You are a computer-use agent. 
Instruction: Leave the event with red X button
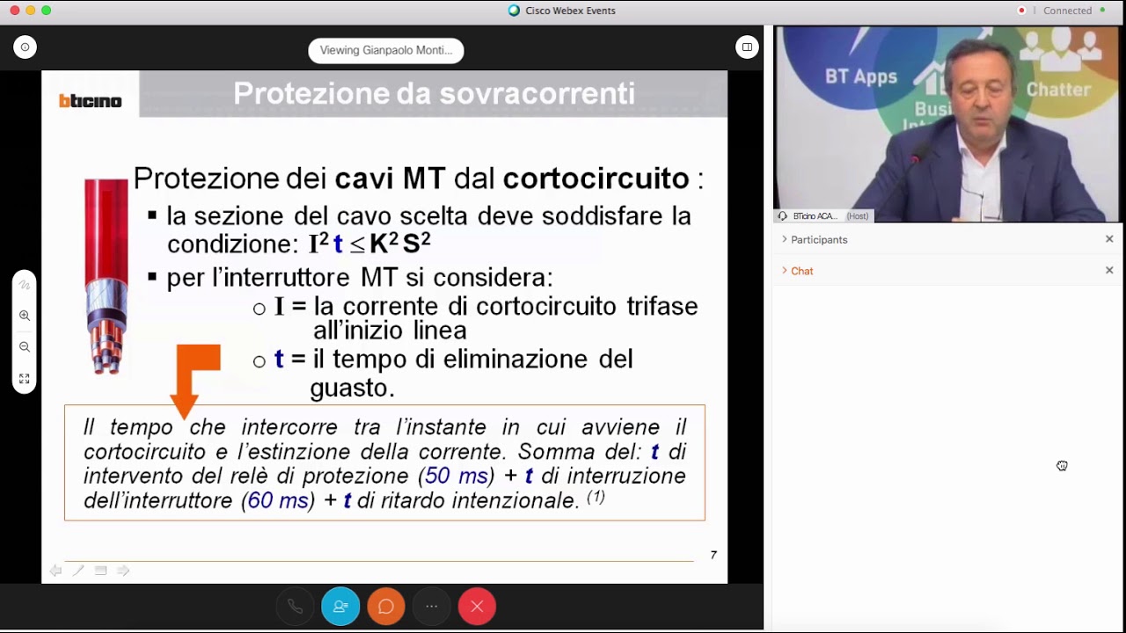pos(478,607)
